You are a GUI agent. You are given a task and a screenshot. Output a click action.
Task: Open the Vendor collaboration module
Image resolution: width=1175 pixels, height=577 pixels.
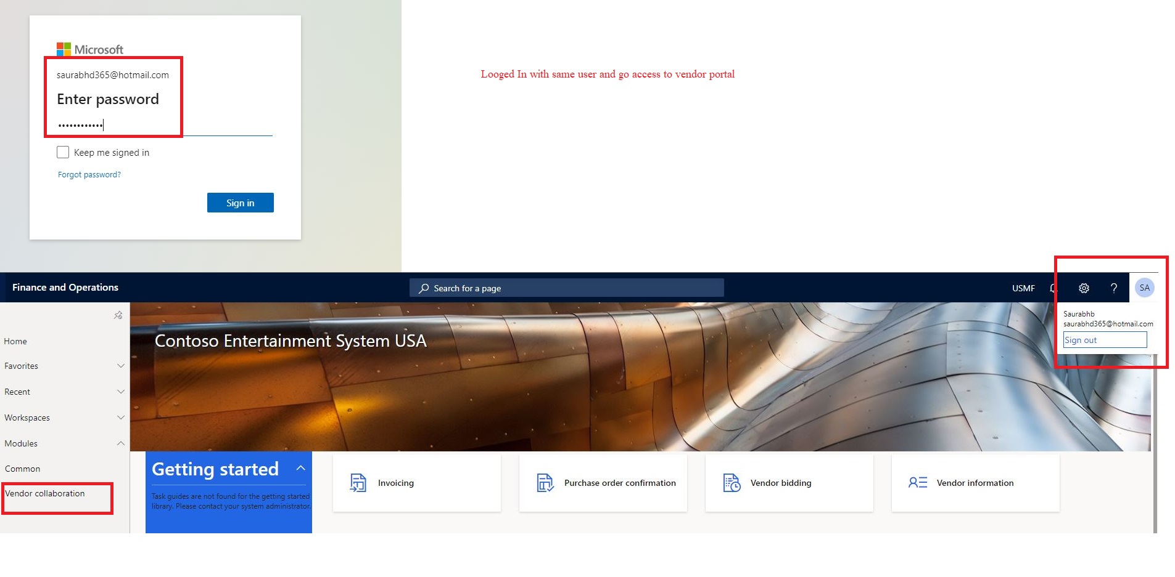[44, 493]
